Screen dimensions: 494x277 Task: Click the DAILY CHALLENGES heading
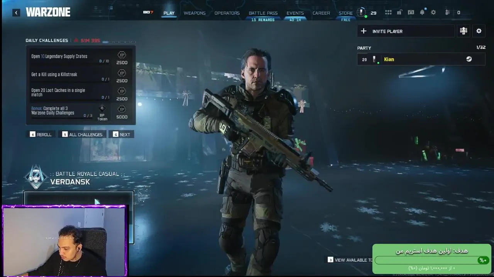click(x=47, y=40)
